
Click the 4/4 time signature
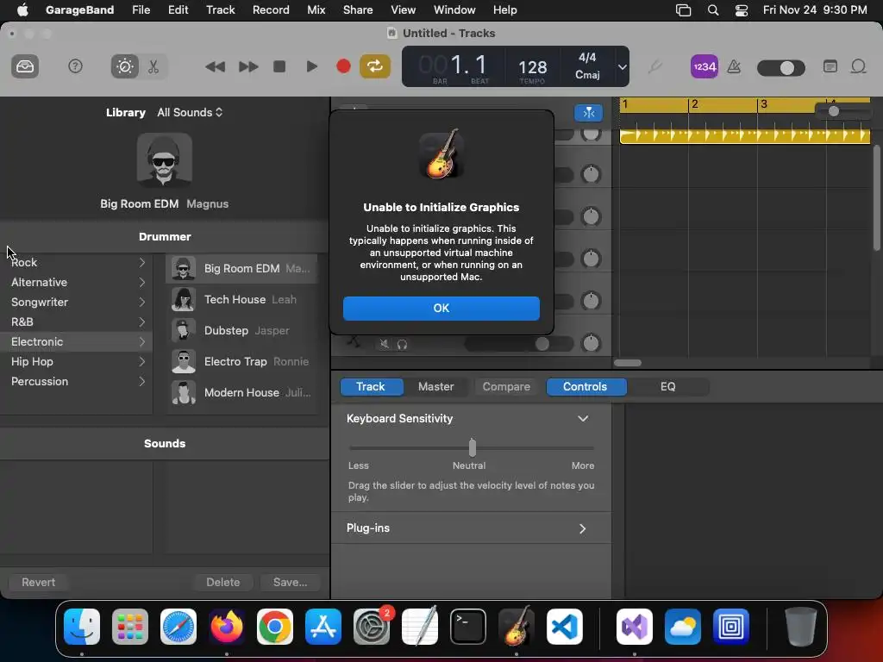pos(587,58)
